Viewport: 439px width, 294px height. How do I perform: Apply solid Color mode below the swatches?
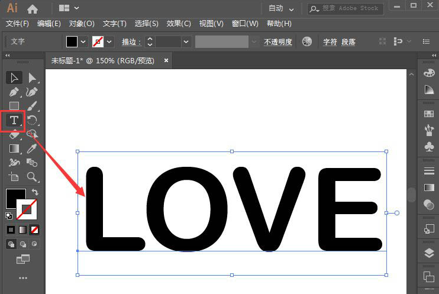click(x=11, y=230)
